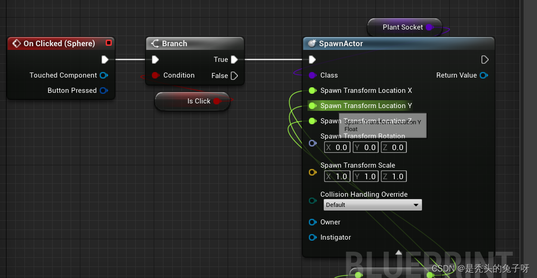Image resolution: width=537 pixels, height=278 pixels.
Task: Click the Button Pressed output pin
Action: tap(104, 91)
